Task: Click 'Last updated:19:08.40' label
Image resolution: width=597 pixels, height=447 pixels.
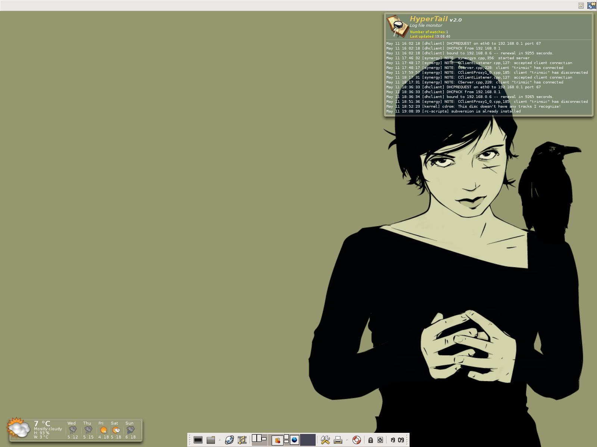Action: click(430, 37)
